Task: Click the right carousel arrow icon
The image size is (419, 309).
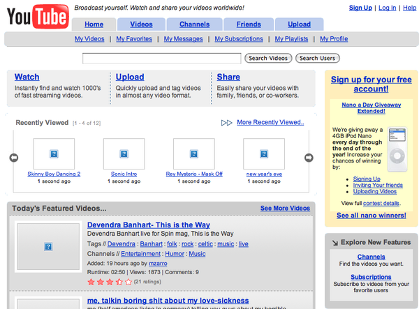Action: (309, 158)
